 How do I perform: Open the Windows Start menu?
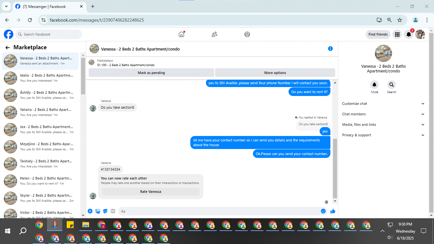pyautogui.click(x=8, y=231)
